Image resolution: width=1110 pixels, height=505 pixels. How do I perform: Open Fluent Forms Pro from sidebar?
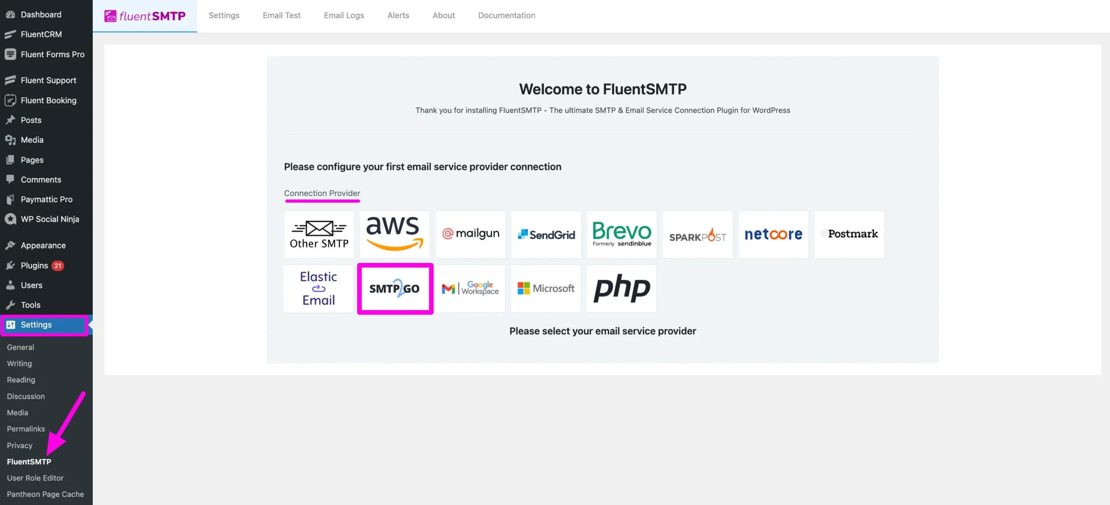click(46, 54)
